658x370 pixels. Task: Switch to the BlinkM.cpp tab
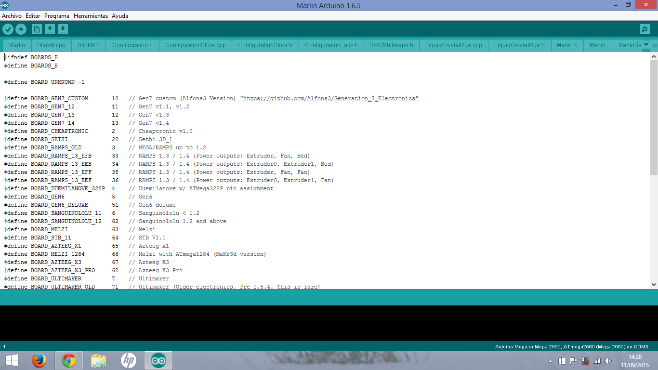(51, 45)
